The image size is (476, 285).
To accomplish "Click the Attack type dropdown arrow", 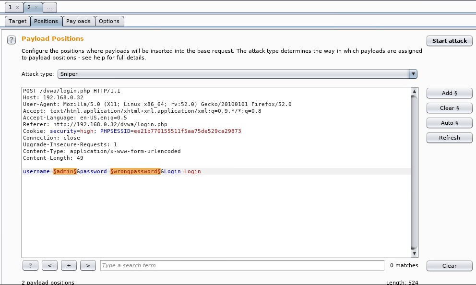I will (413, 74).
